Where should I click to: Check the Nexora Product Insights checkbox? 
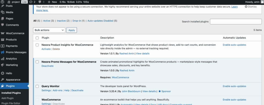click(x=37, y=45)
